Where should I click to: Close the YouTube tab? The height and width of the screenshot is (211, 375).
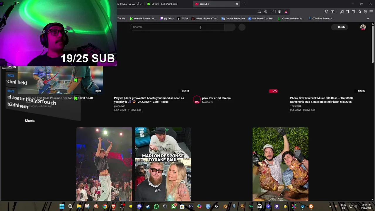point(237,4)
